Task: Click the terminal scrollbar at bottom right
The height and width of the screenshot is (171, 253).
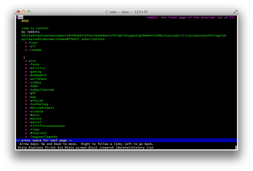Action: coord(236,147)
